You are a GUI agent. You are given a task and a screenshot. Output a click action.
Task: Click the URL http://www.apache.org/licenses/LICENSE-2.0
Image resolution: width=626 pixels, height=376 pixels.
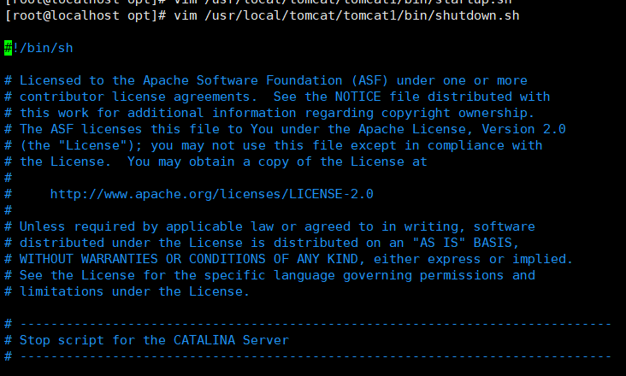coord(211,194)
